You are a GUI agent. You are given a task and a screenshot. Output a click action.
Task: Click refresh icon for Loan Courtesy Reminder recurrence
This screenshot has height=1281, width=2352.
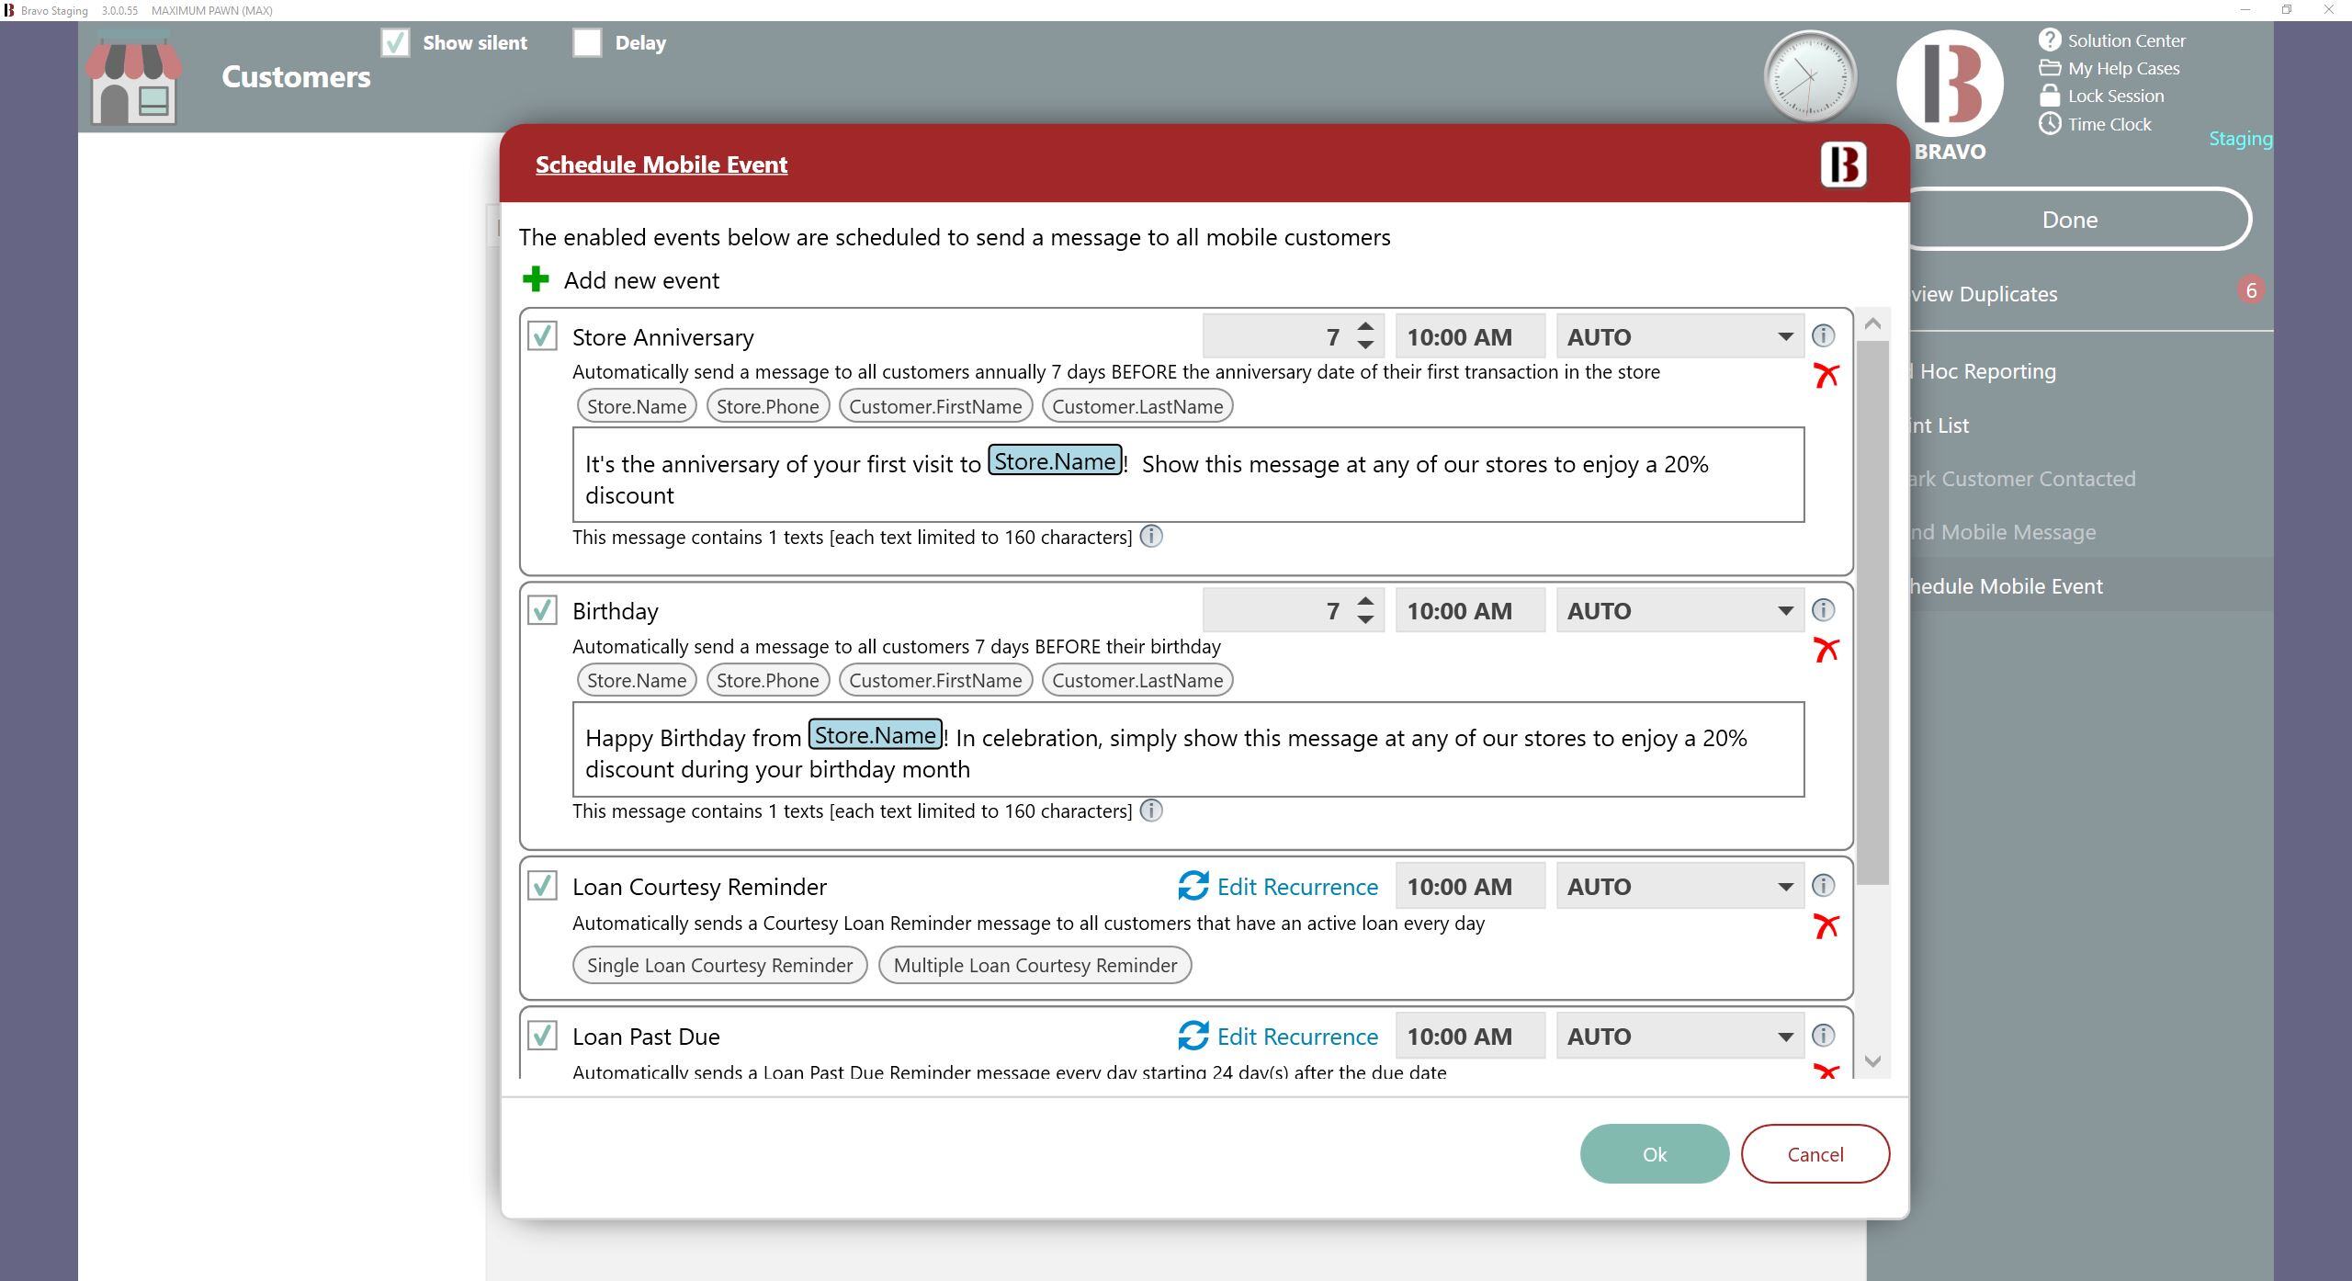[x=1193, y=886]
